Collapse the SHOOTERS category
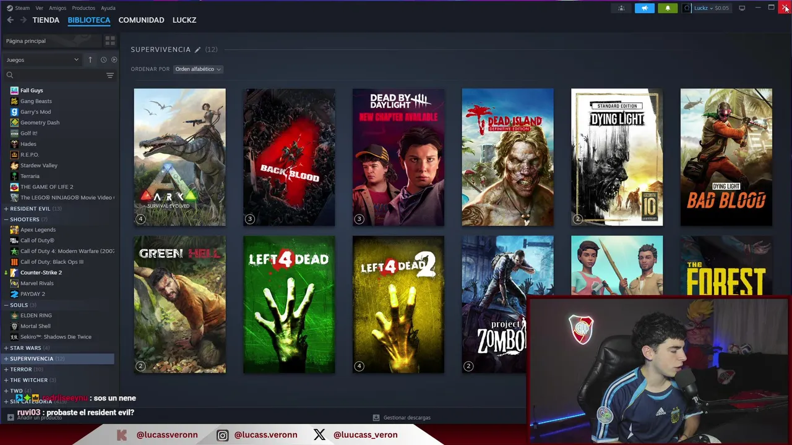The image size is (792, 445). [x=6, y=219]
